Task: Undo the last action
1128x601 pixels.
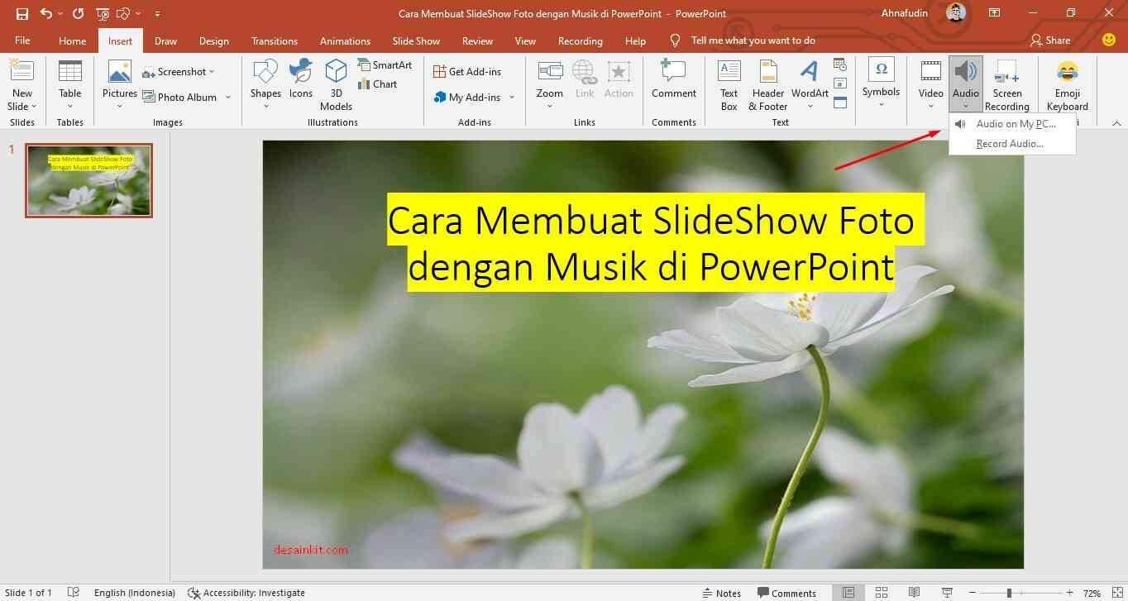Action: coord(46,13)
